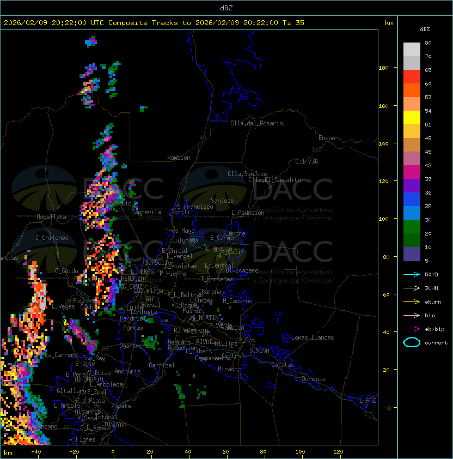The height and width of the screenshot is (459, 453).
Task: Click the L_Dormida map label
Action: click(x=310, y=379)
